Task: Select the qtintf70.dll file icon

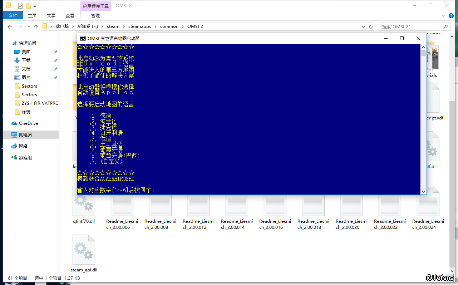Action: pos(84,200)
